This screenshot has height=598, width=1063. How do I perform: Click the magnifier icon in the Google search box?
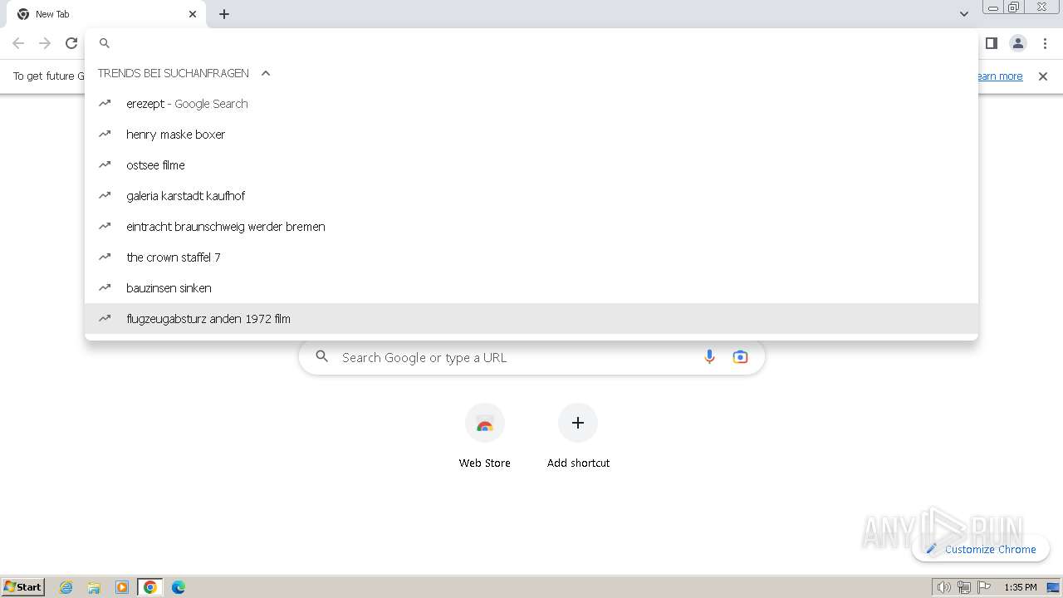click(322, 357)
